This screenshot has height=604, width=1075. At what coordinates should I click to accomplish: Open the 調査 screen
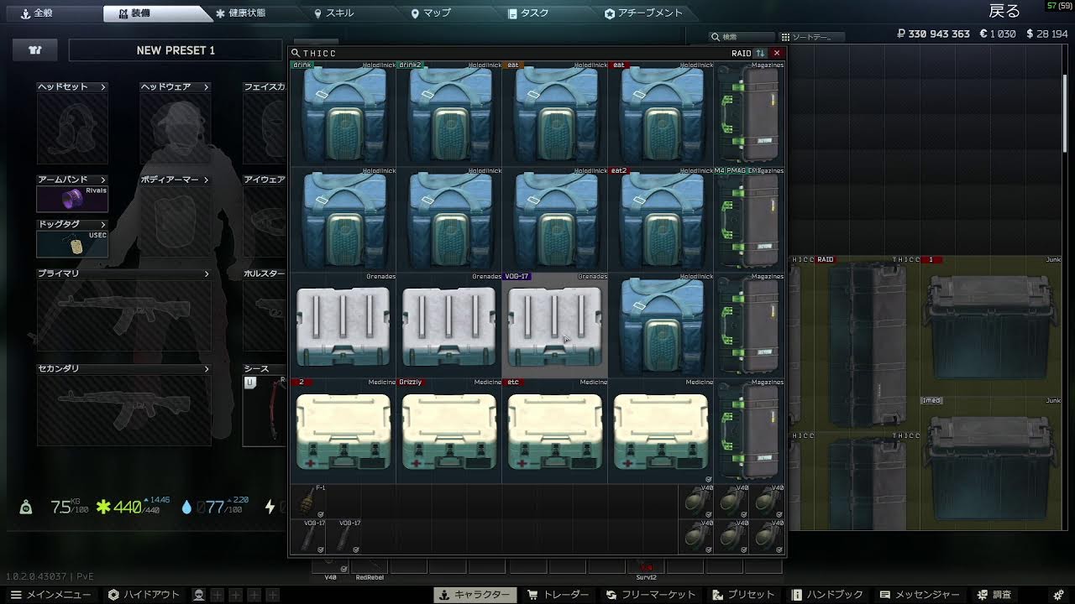click(994, 595)
